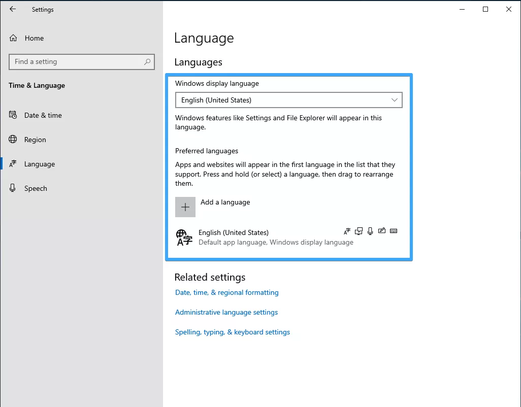Open Date & time settings
This screenshot has height=407, width=521.
point(43,115)
